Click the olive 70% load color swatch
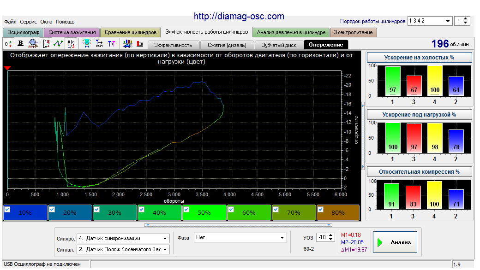The width and height of the screenshot is (480, 270). pos(294,212)
